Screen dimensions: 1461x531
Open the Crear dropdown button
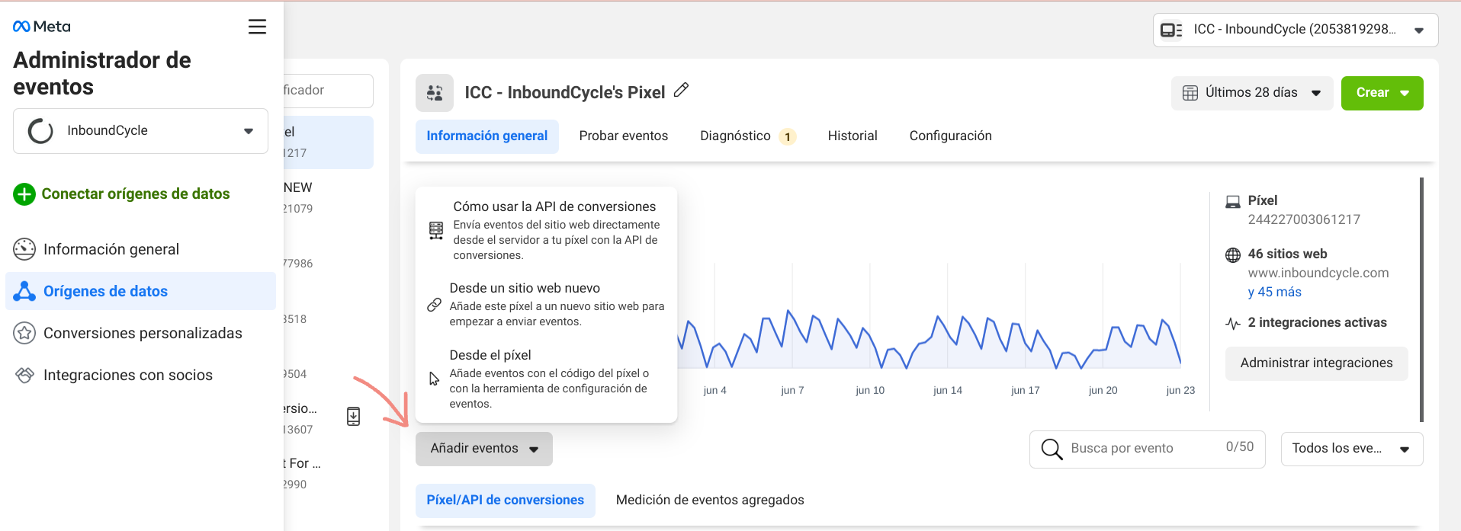click(1382, 93)
